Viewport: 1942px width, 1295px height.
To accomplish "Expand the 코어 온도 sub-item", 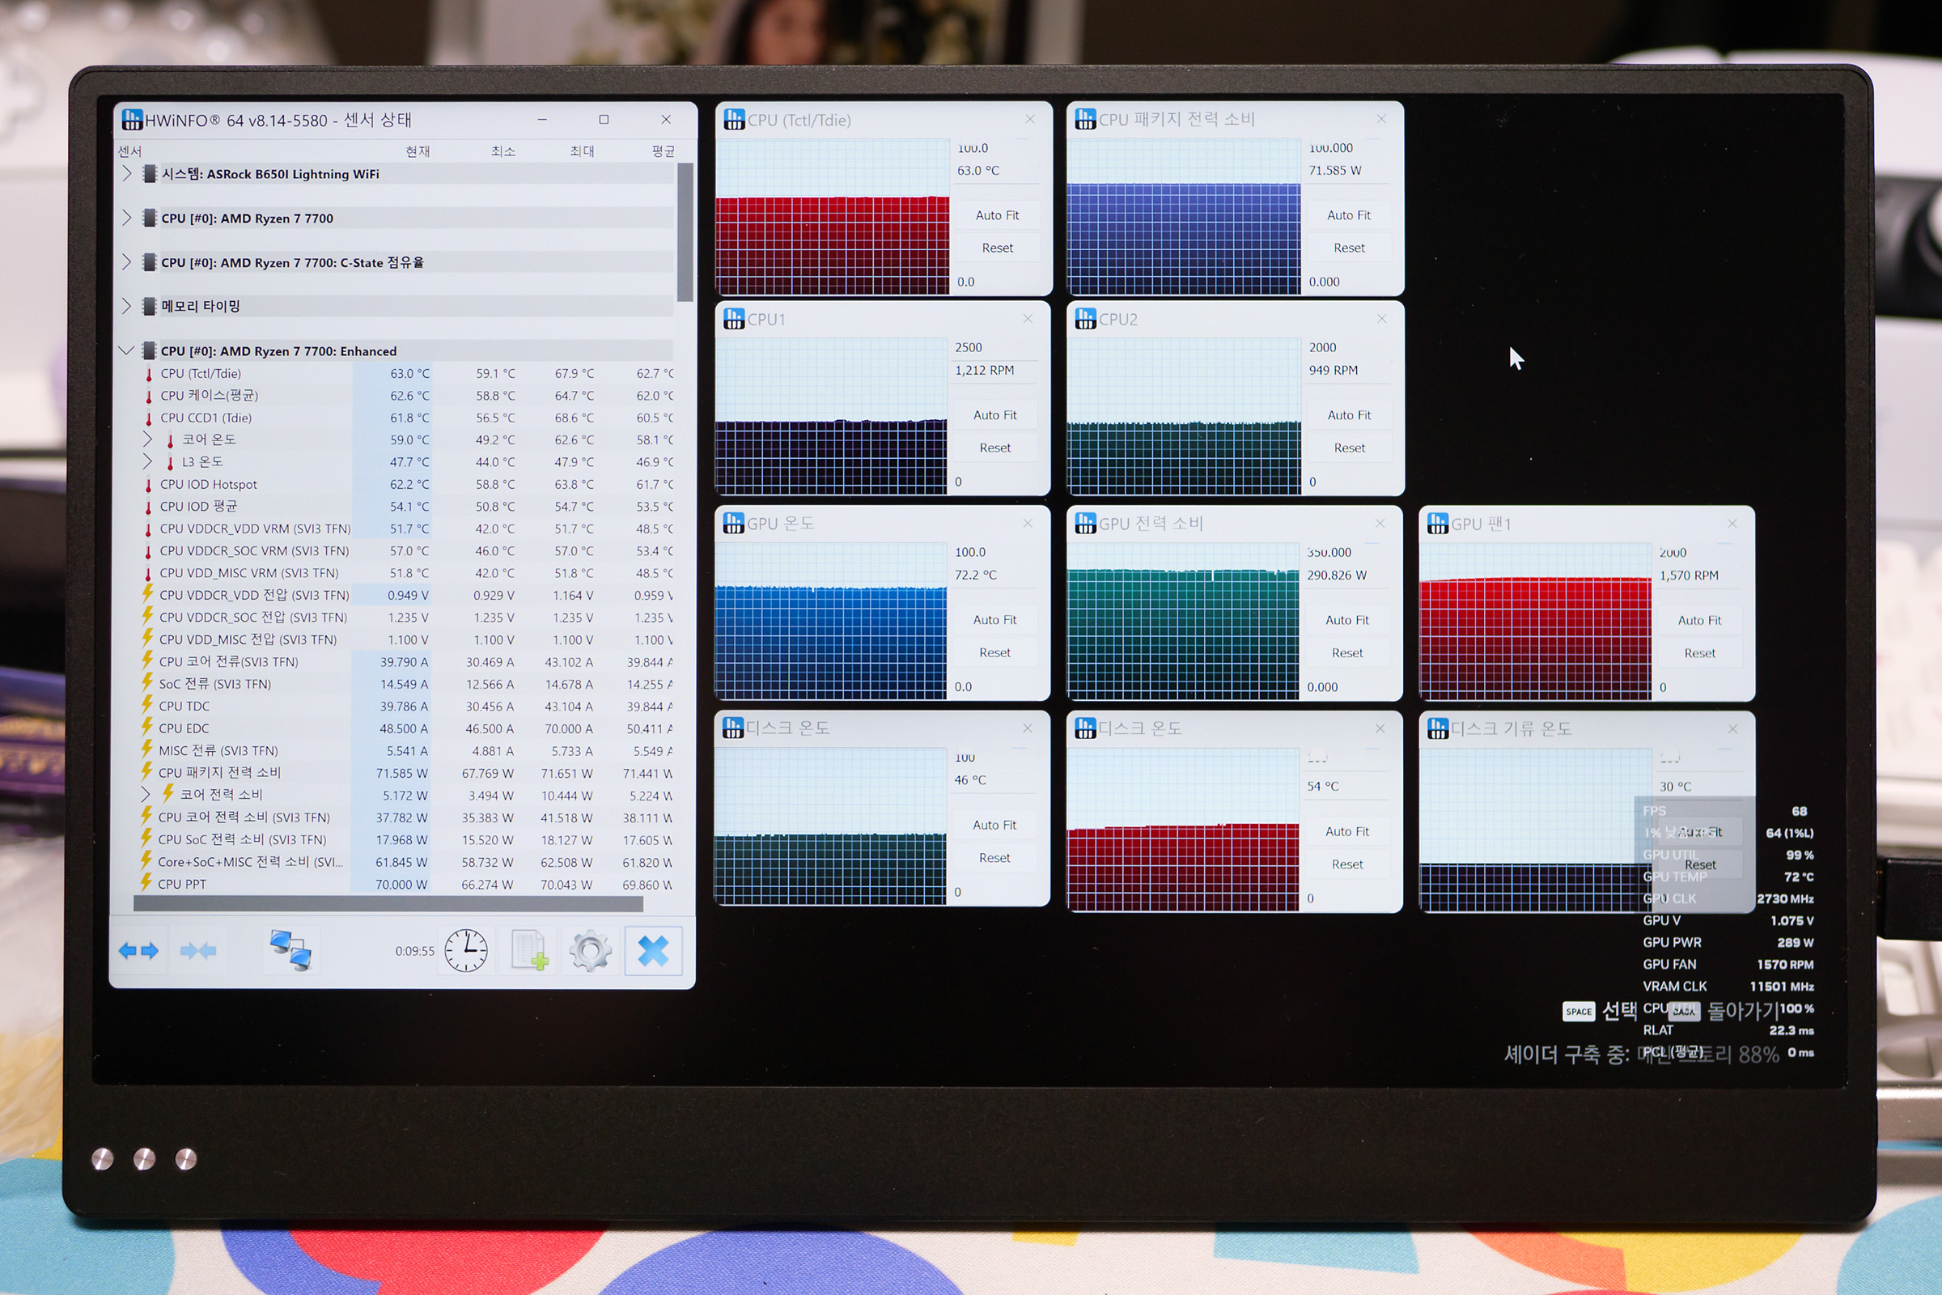I will 148,439.
